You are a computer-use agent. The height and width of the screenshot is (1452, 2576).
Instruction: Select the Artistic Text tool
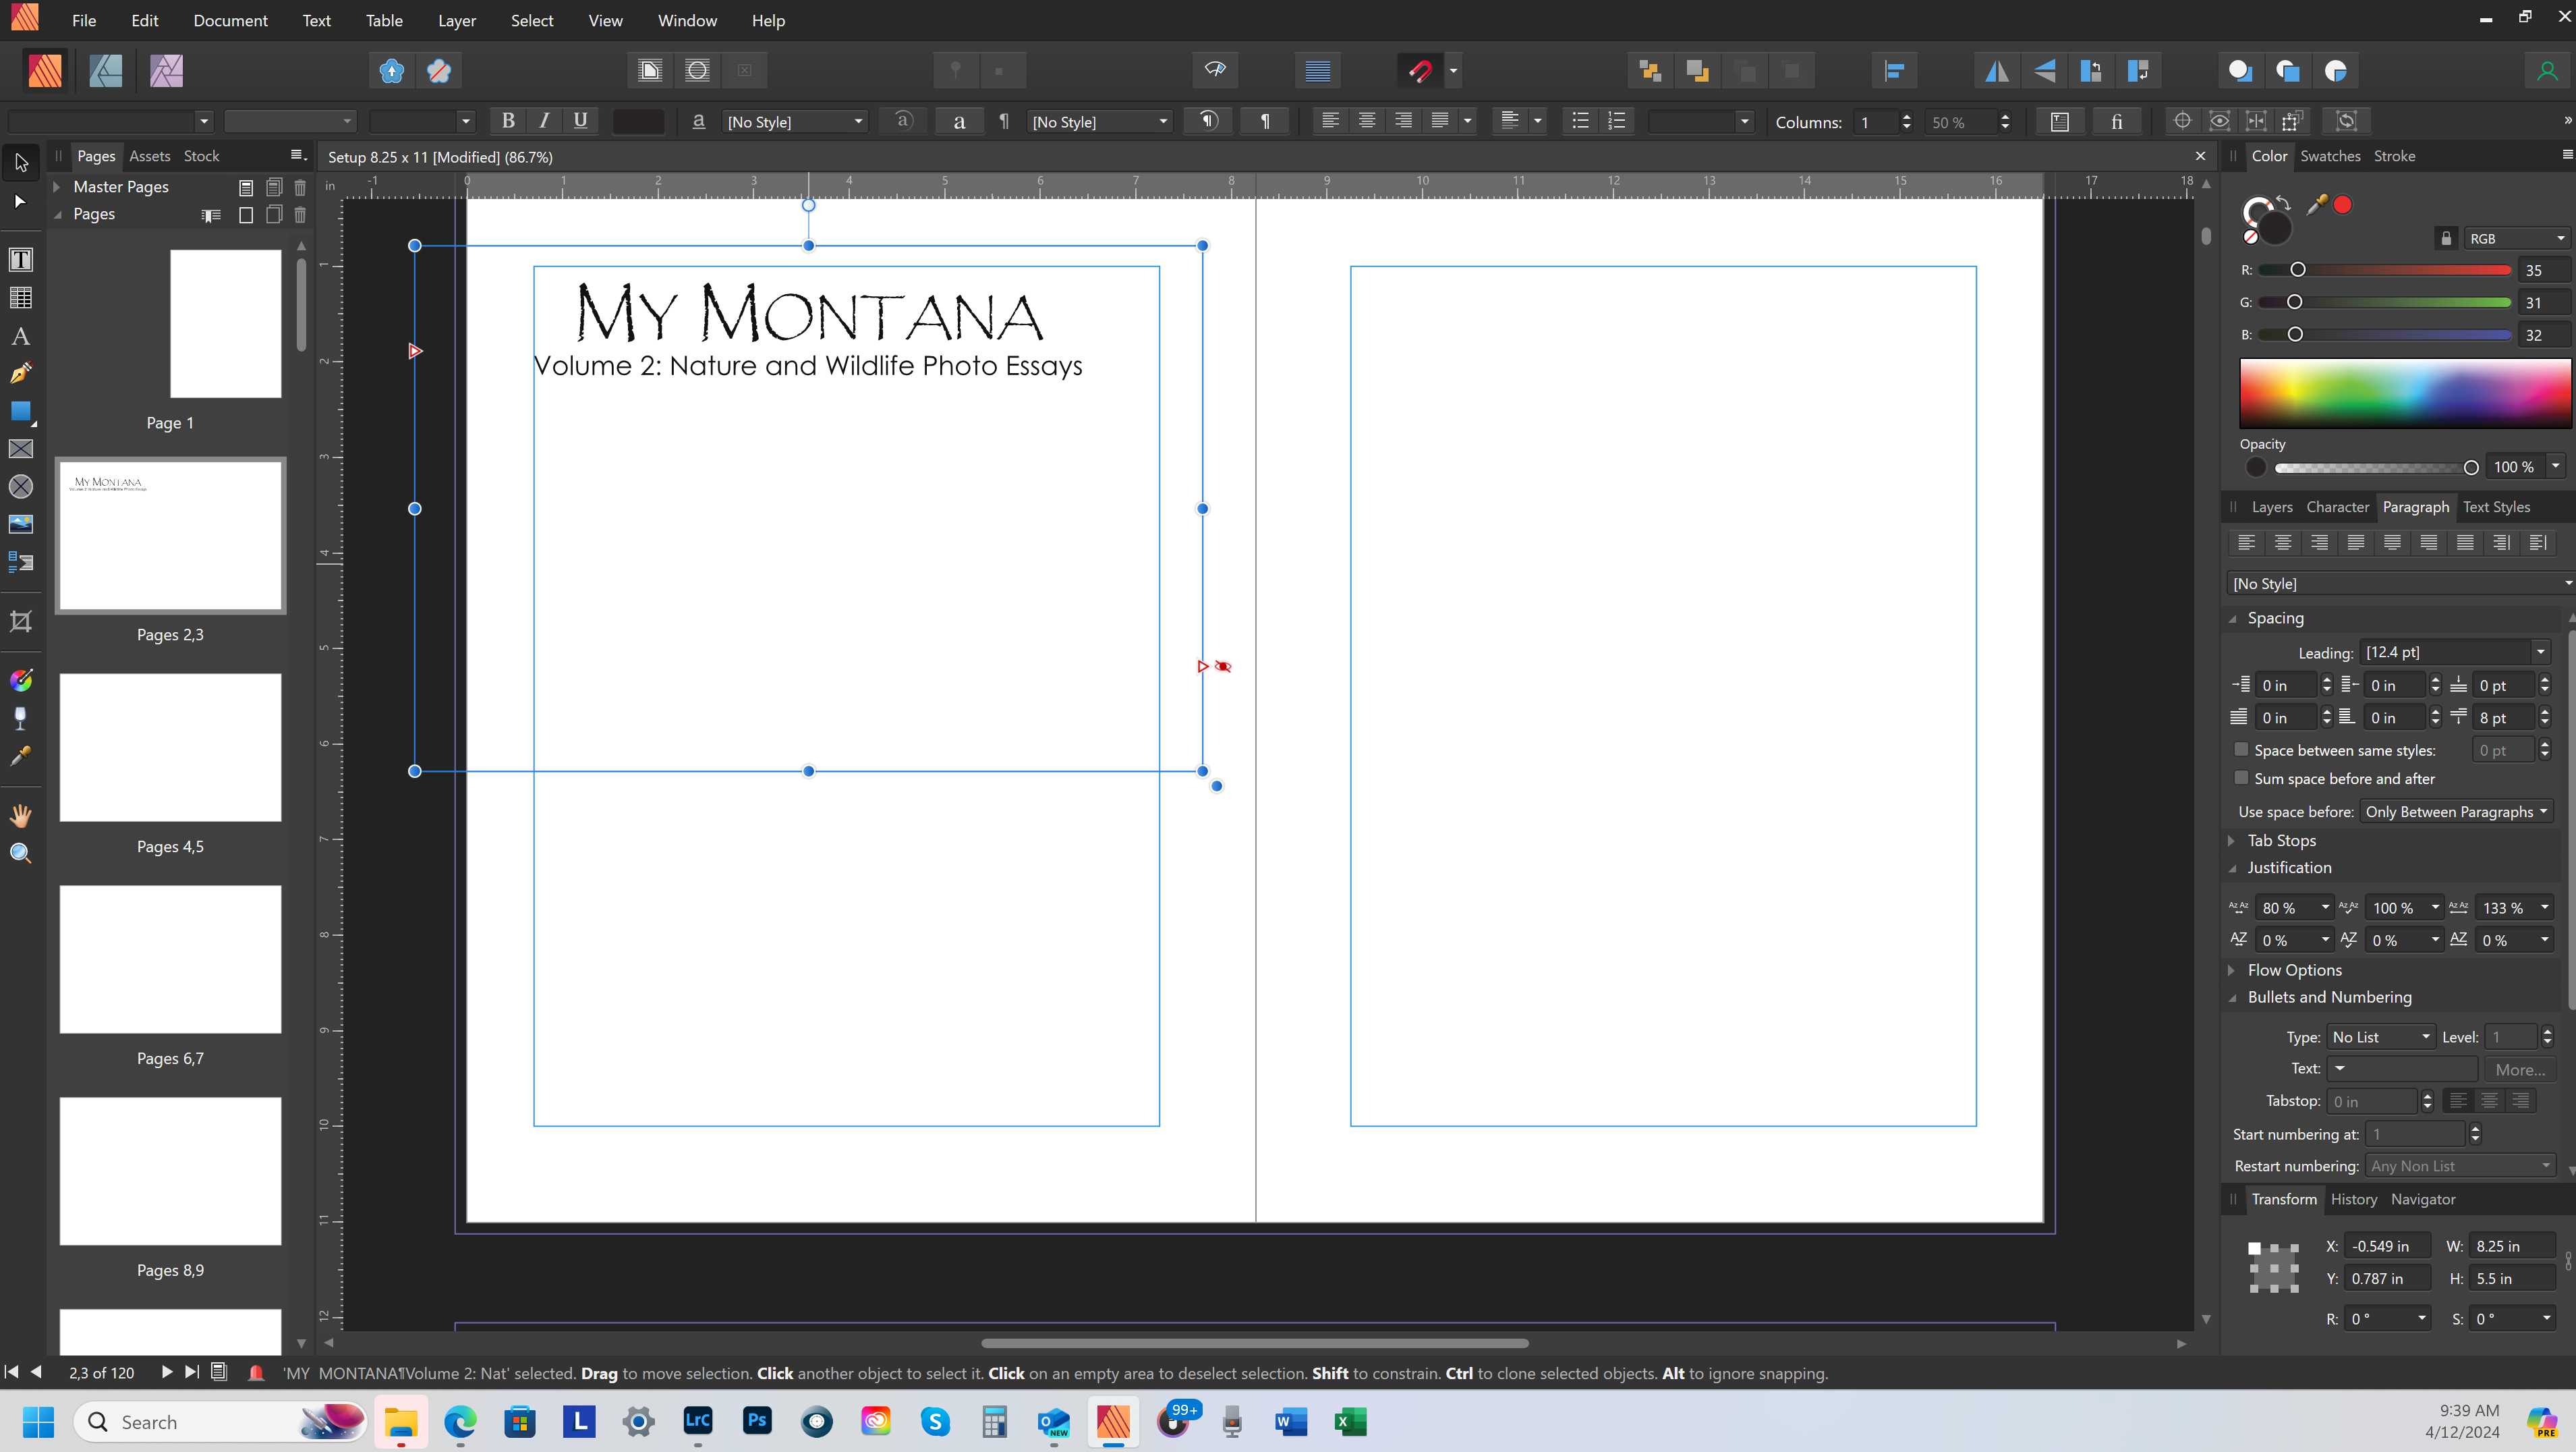pyautogui.click(x=20, y=336)
